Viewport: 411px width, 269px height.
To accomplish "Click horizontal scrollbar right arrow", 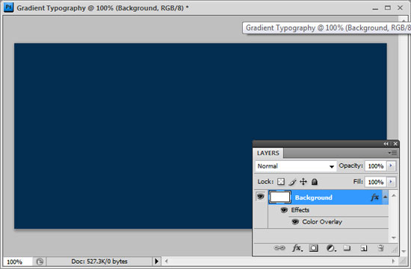I will tap(393, 261).
